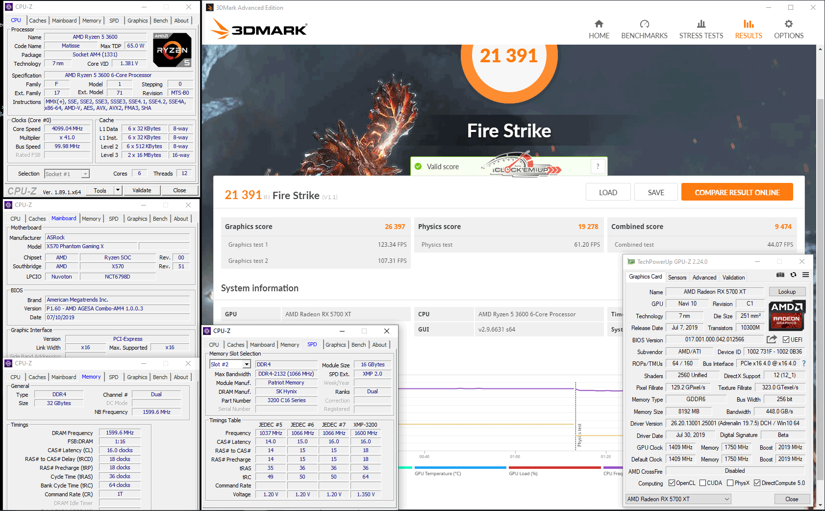
Task: Refresh GPU-Z data with the refresh icon
Action: (x=793, y=275)
